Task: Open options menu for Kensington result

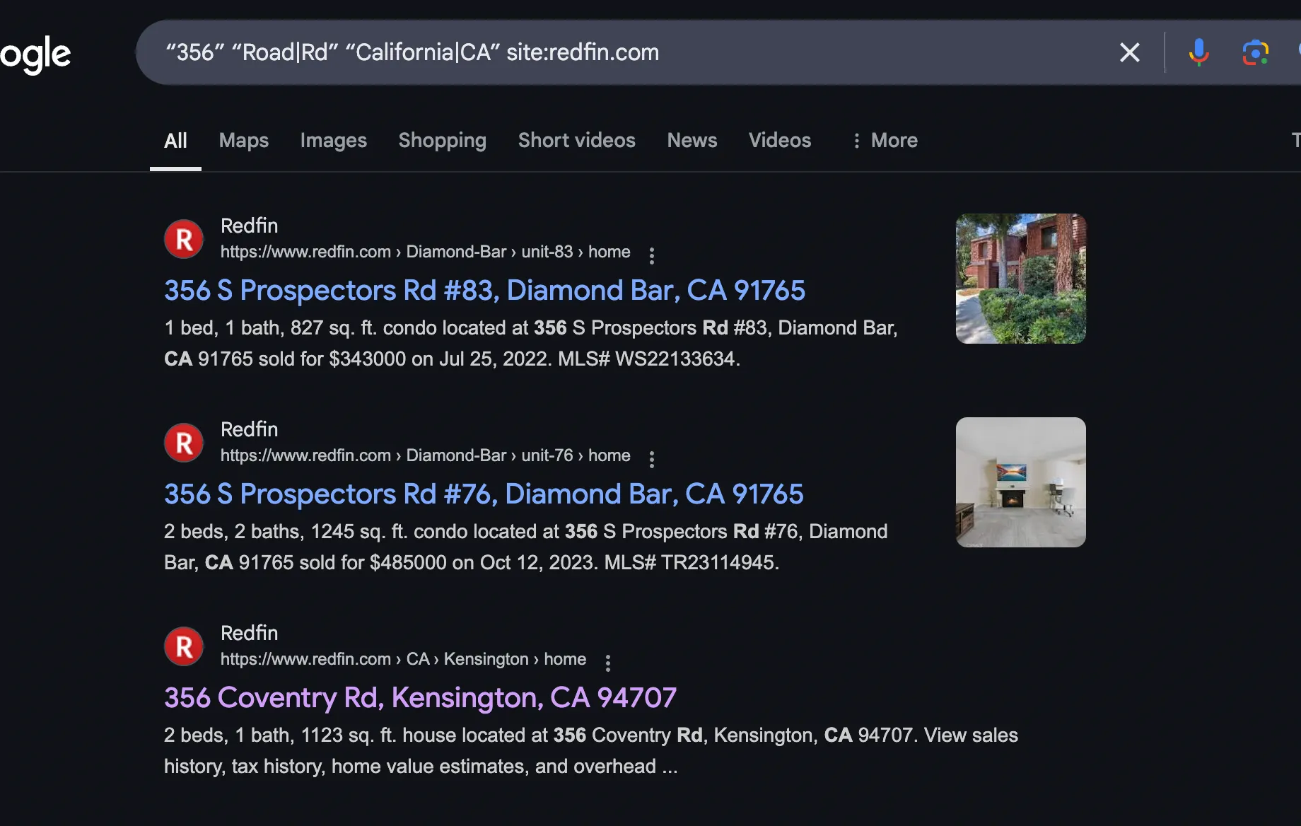Action: [607, 663]
